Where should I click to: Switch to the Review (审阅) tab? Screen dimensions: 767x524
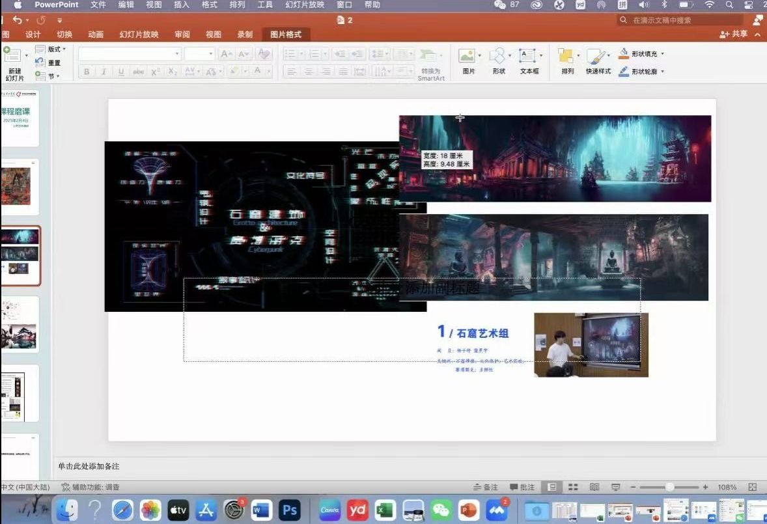click(182, 34)
